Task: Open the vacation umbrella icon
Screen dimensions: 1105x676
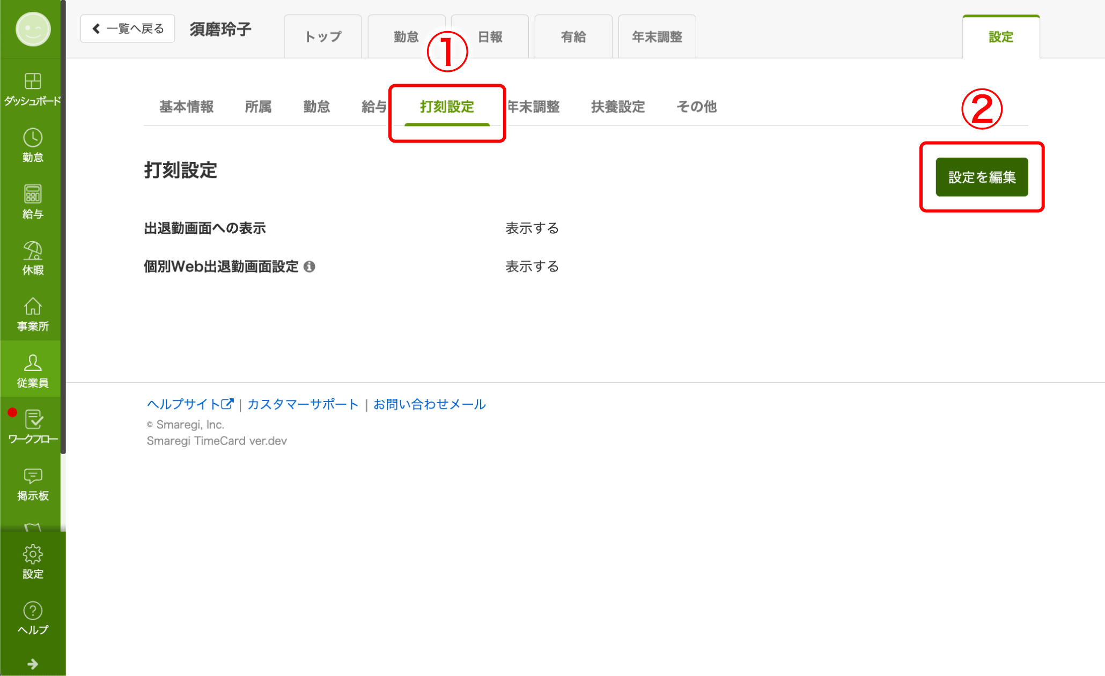Action: click(33, 251)
